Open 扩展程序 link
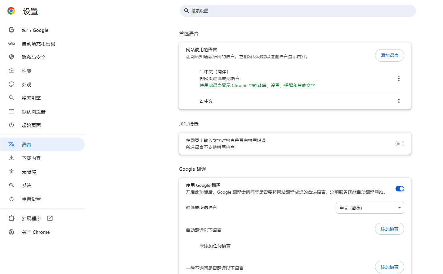 click(x=43, y=218)
